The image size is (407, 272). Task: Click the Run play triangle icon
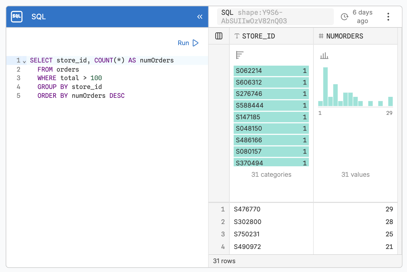point(196,43)
